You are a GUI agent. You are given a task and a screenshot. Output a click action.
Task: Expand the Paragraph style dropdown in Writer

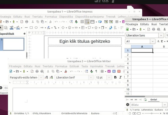point(41,77)
